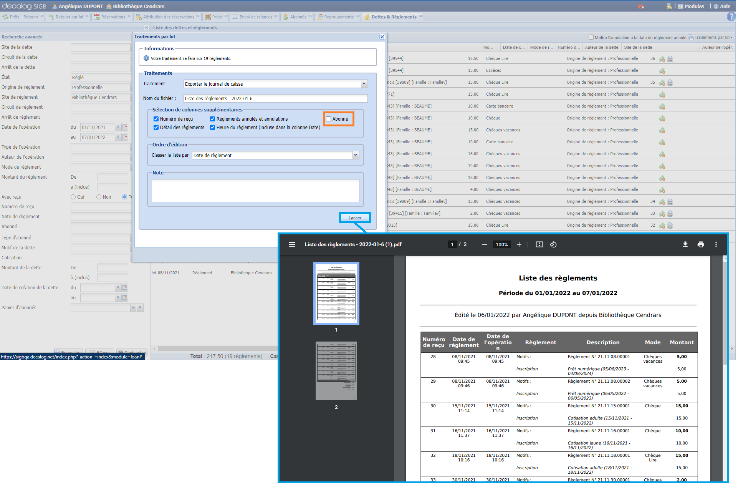Screen dimensions: 738x491
Task: Print the PDF using the printer icon
Action: (x=700, y=244)
